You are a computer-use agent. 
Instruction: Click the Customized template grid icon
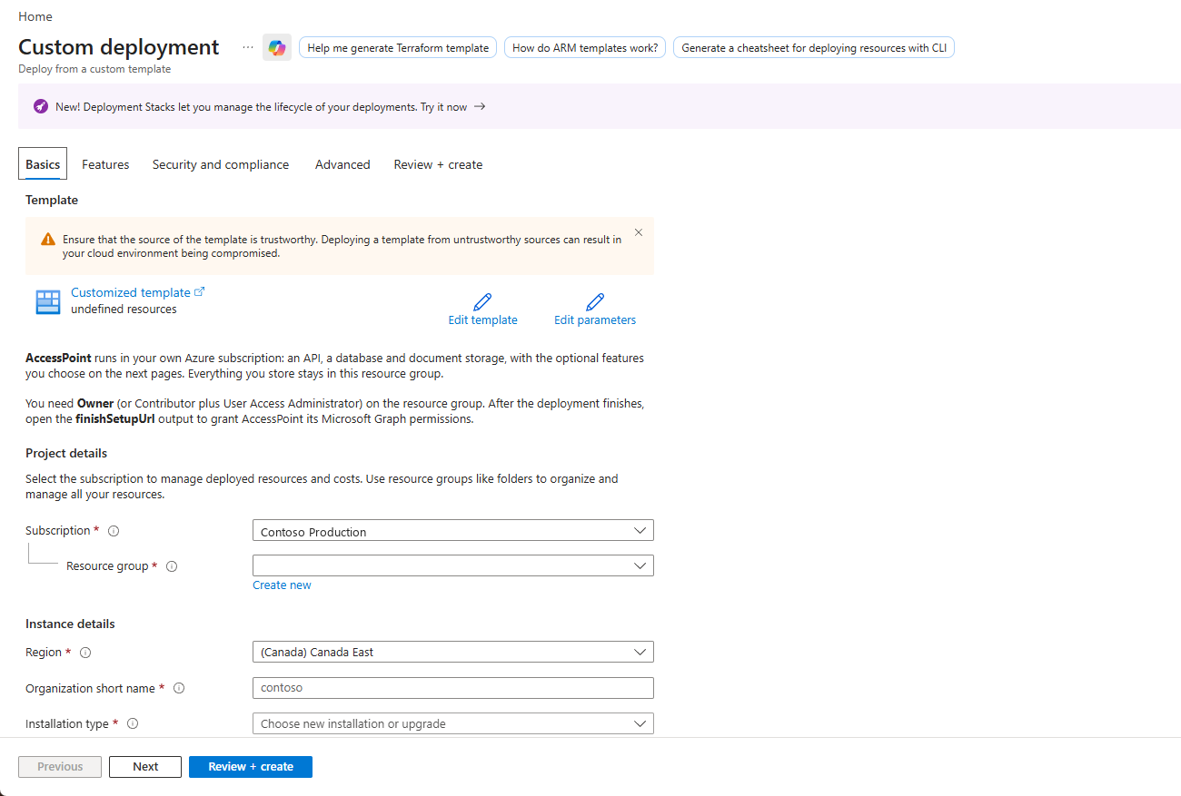coord(48,301)
